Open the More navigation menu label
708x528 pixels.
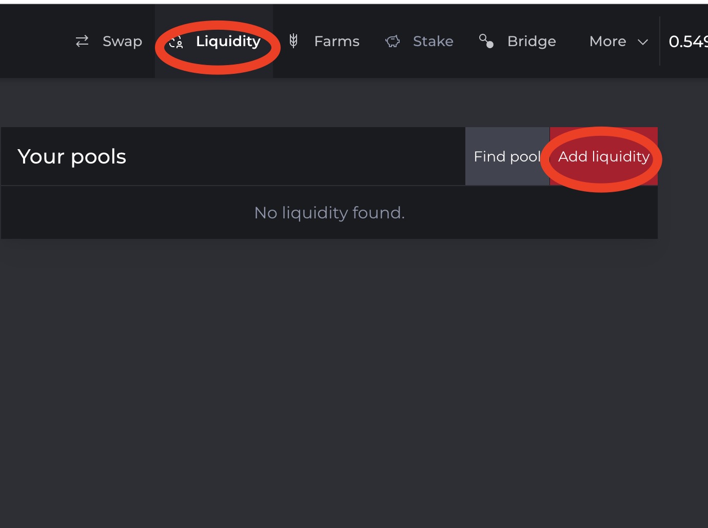[607, 41]
